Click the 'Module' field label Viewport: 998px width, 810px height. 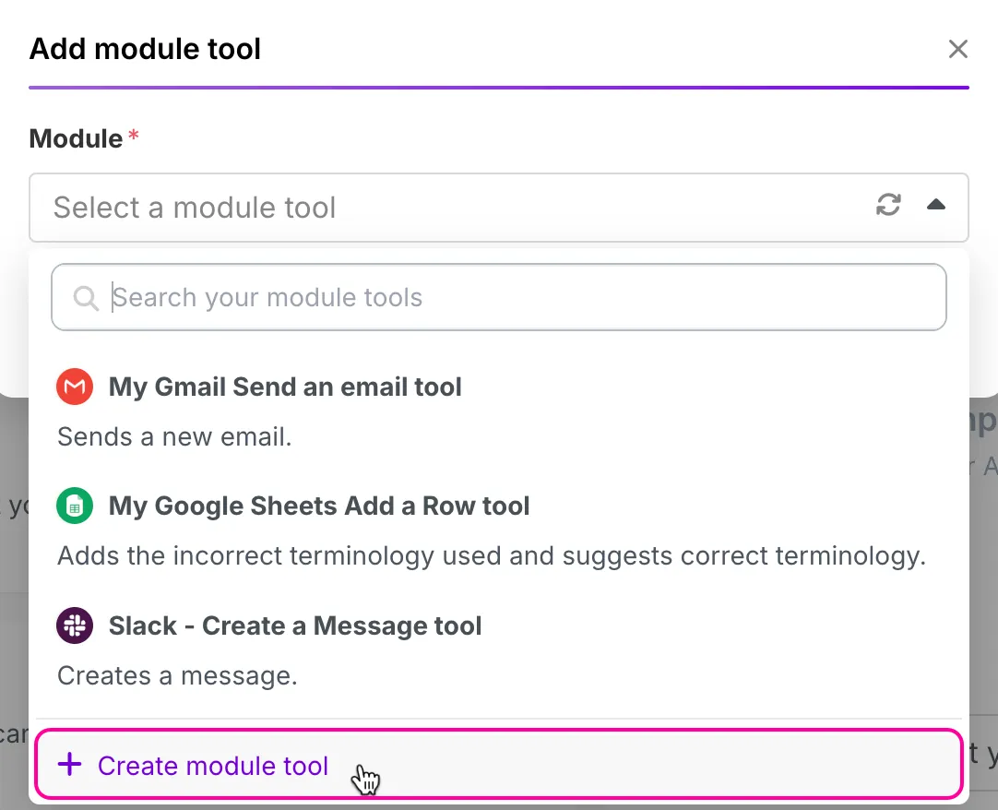(76, 138)
